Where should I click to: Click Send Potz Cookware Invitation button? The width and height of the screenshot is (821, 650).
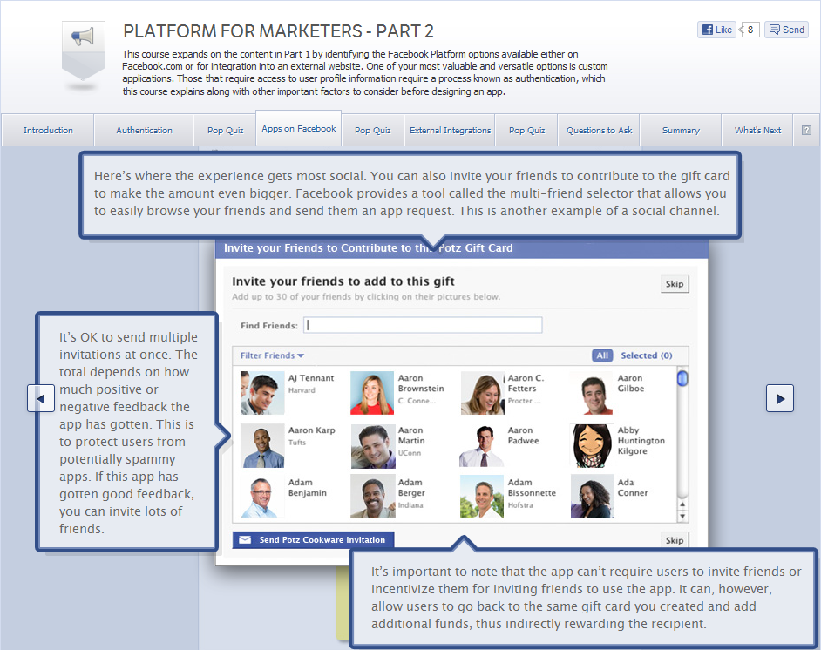[314, 539]
